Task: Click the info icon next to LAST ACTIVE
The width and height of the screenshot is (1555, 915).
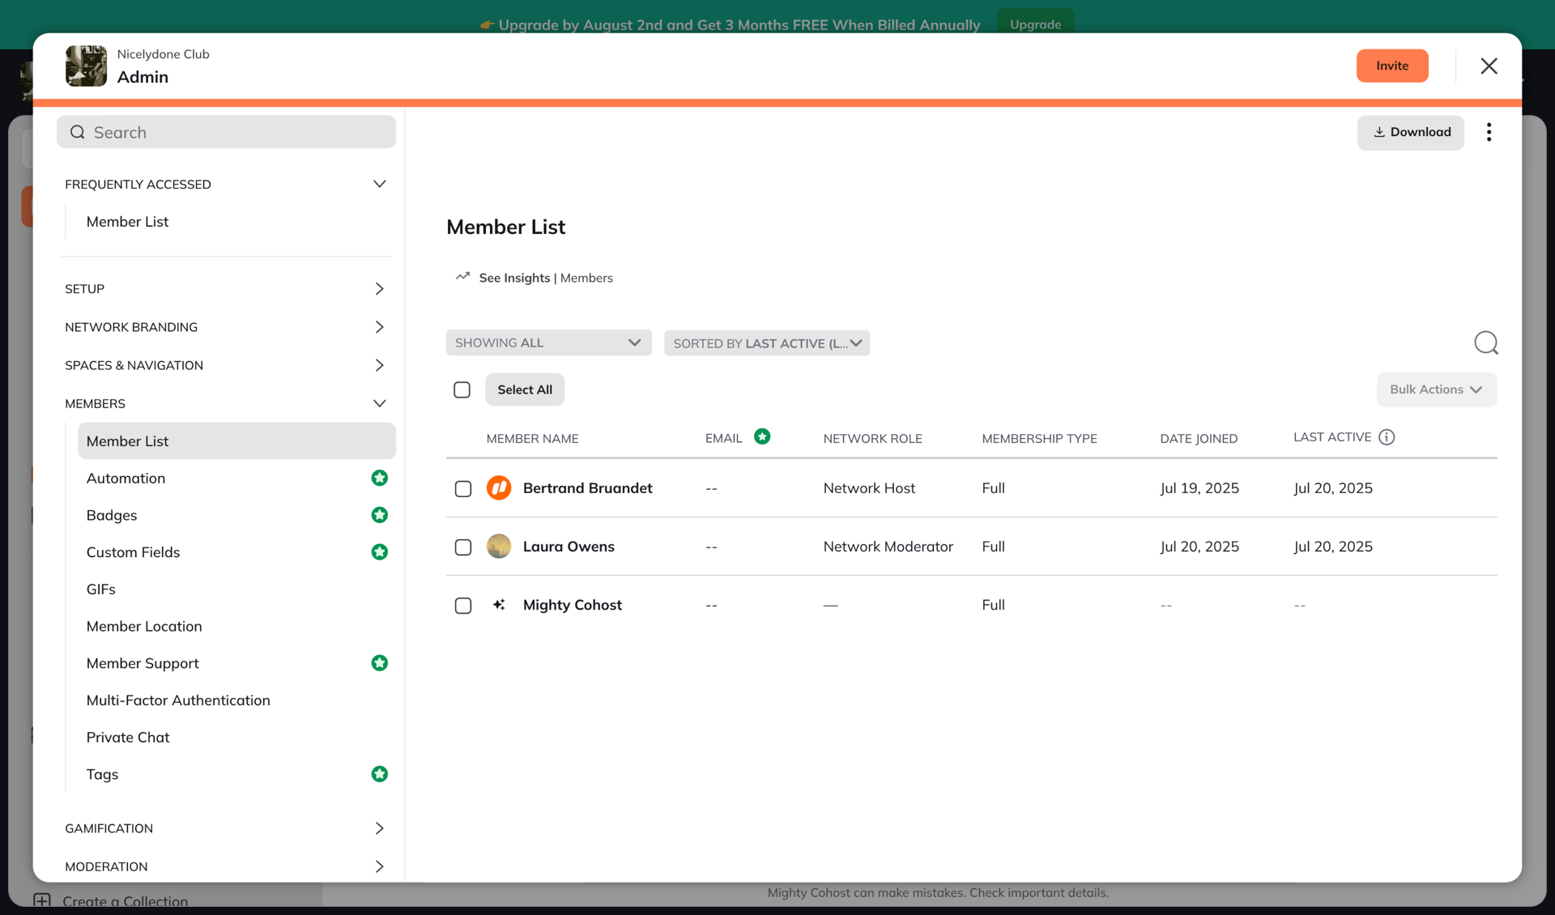Action: click(1388, 437)
